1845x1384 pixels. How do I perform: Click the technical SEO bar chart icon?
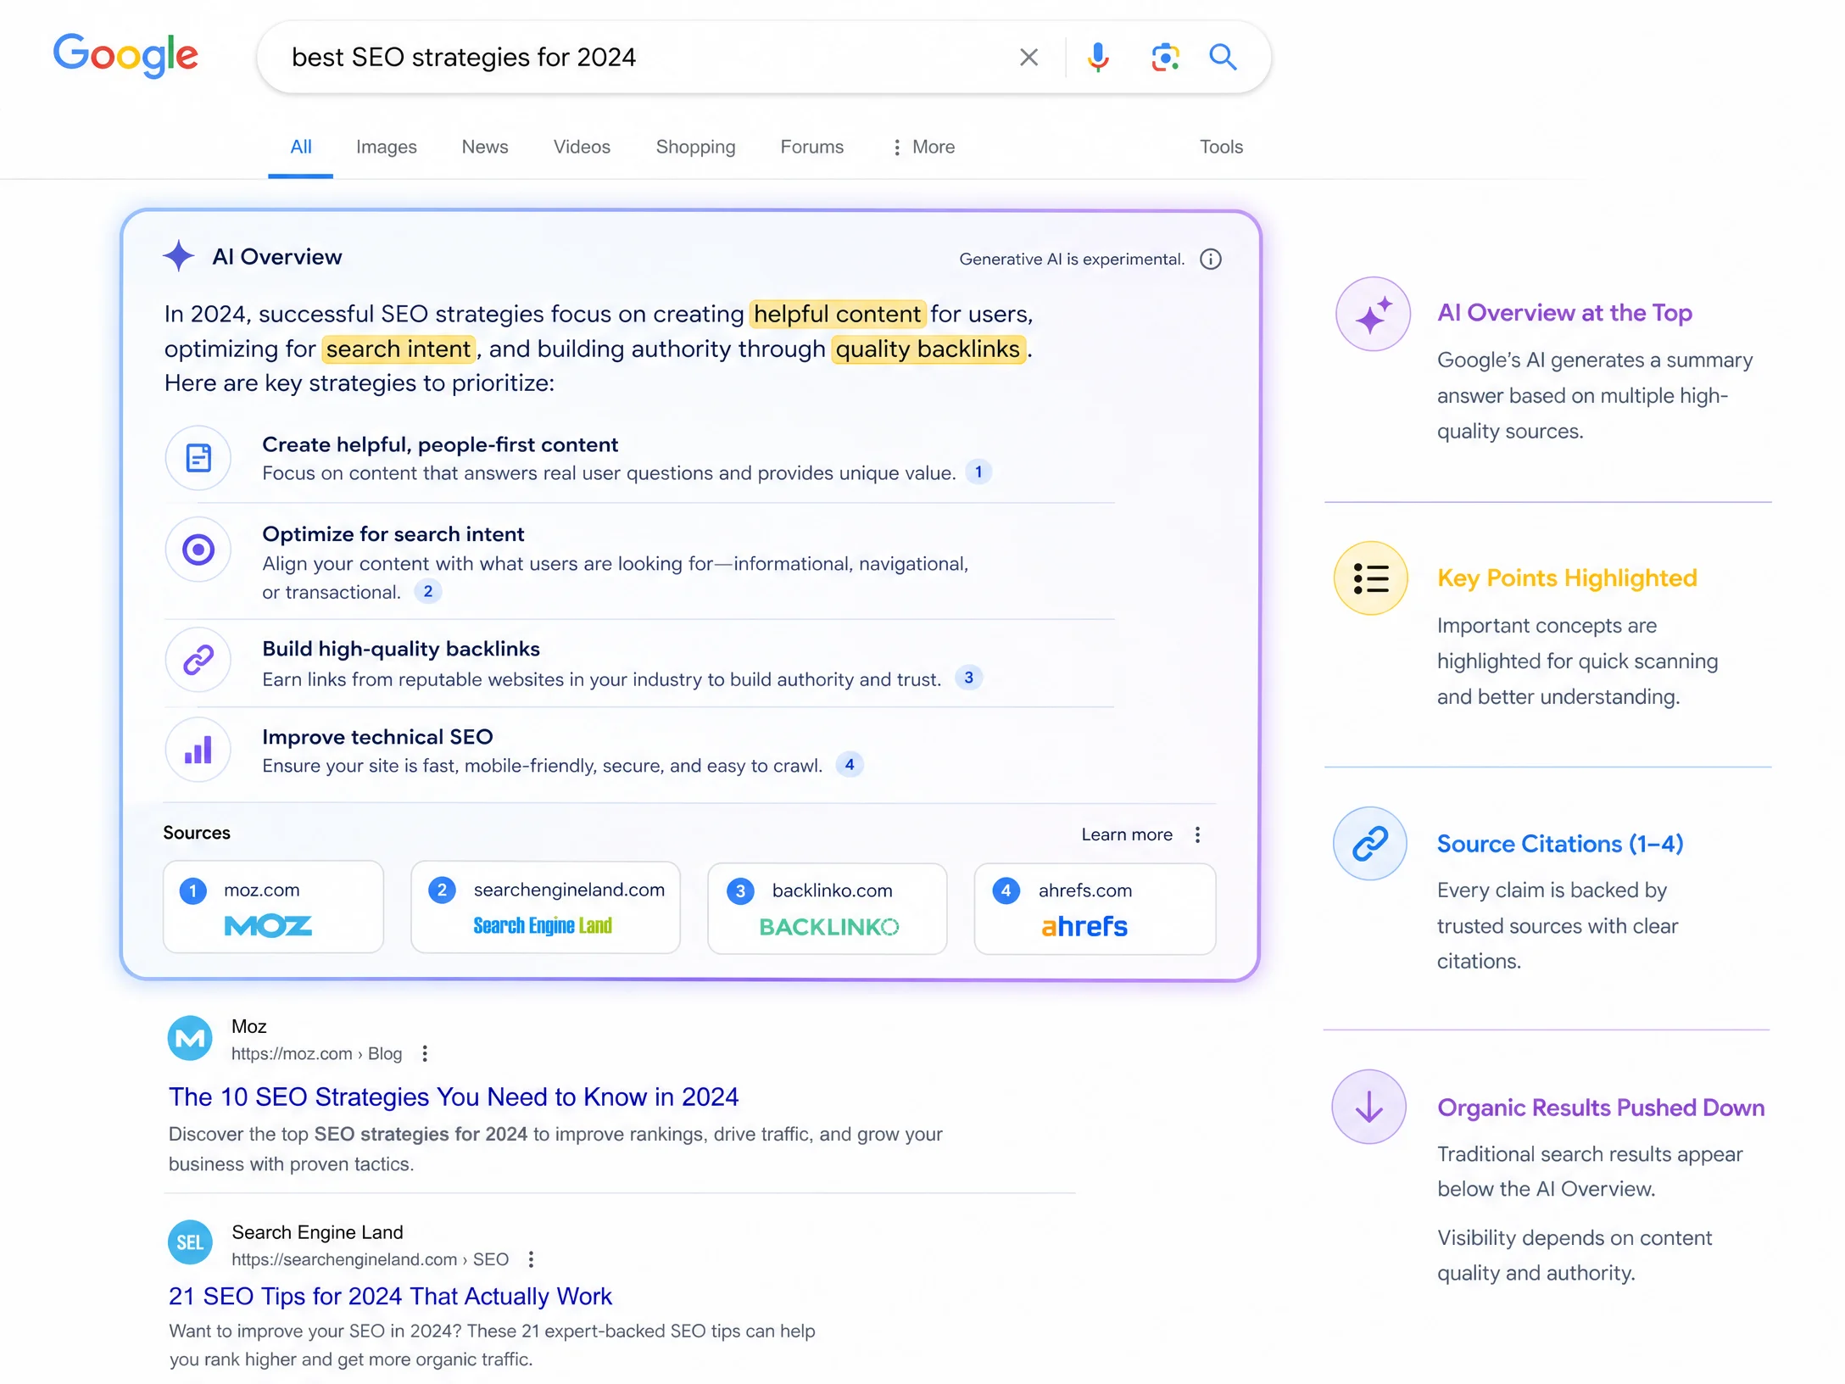[x=198, y=750]
